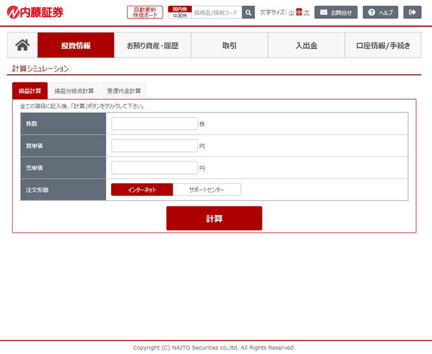Open the ヘルプ question mark button
This screenshot has width=432, height=354.
tap(380, 12)
